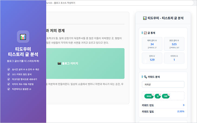Click checkmark beside 실시간 글자 수 & 단어 수 계산
This screenshot has width=197, height=123.
pos(9,69)
